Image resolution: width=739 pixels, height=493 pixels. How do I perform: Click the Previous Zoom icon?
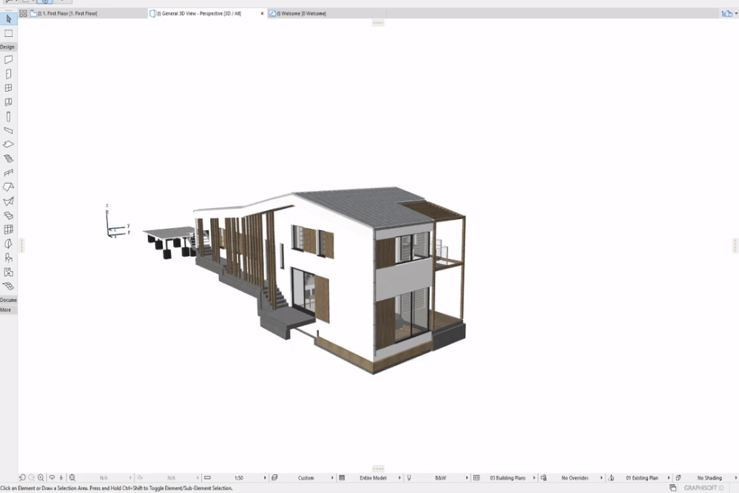tap(22, 478)
